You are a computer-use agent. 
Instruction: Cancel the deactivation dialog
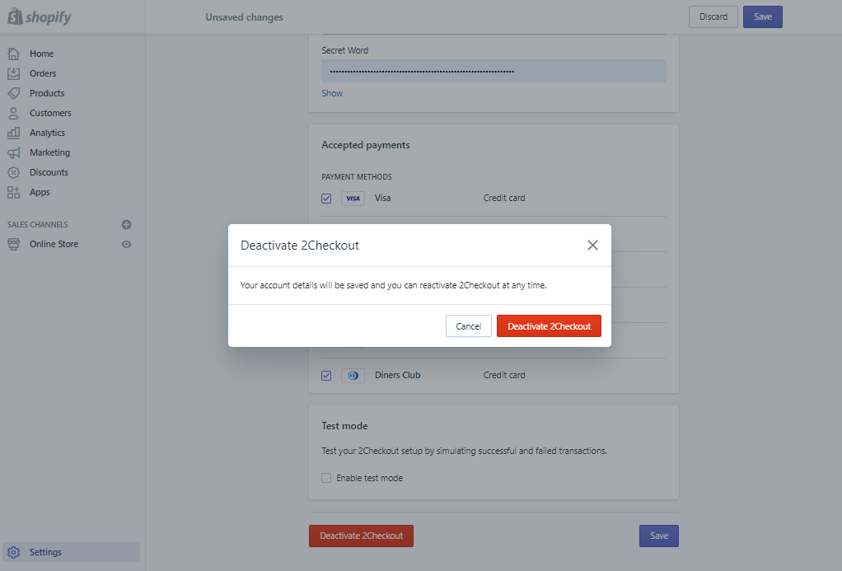(x=468, y=326)
